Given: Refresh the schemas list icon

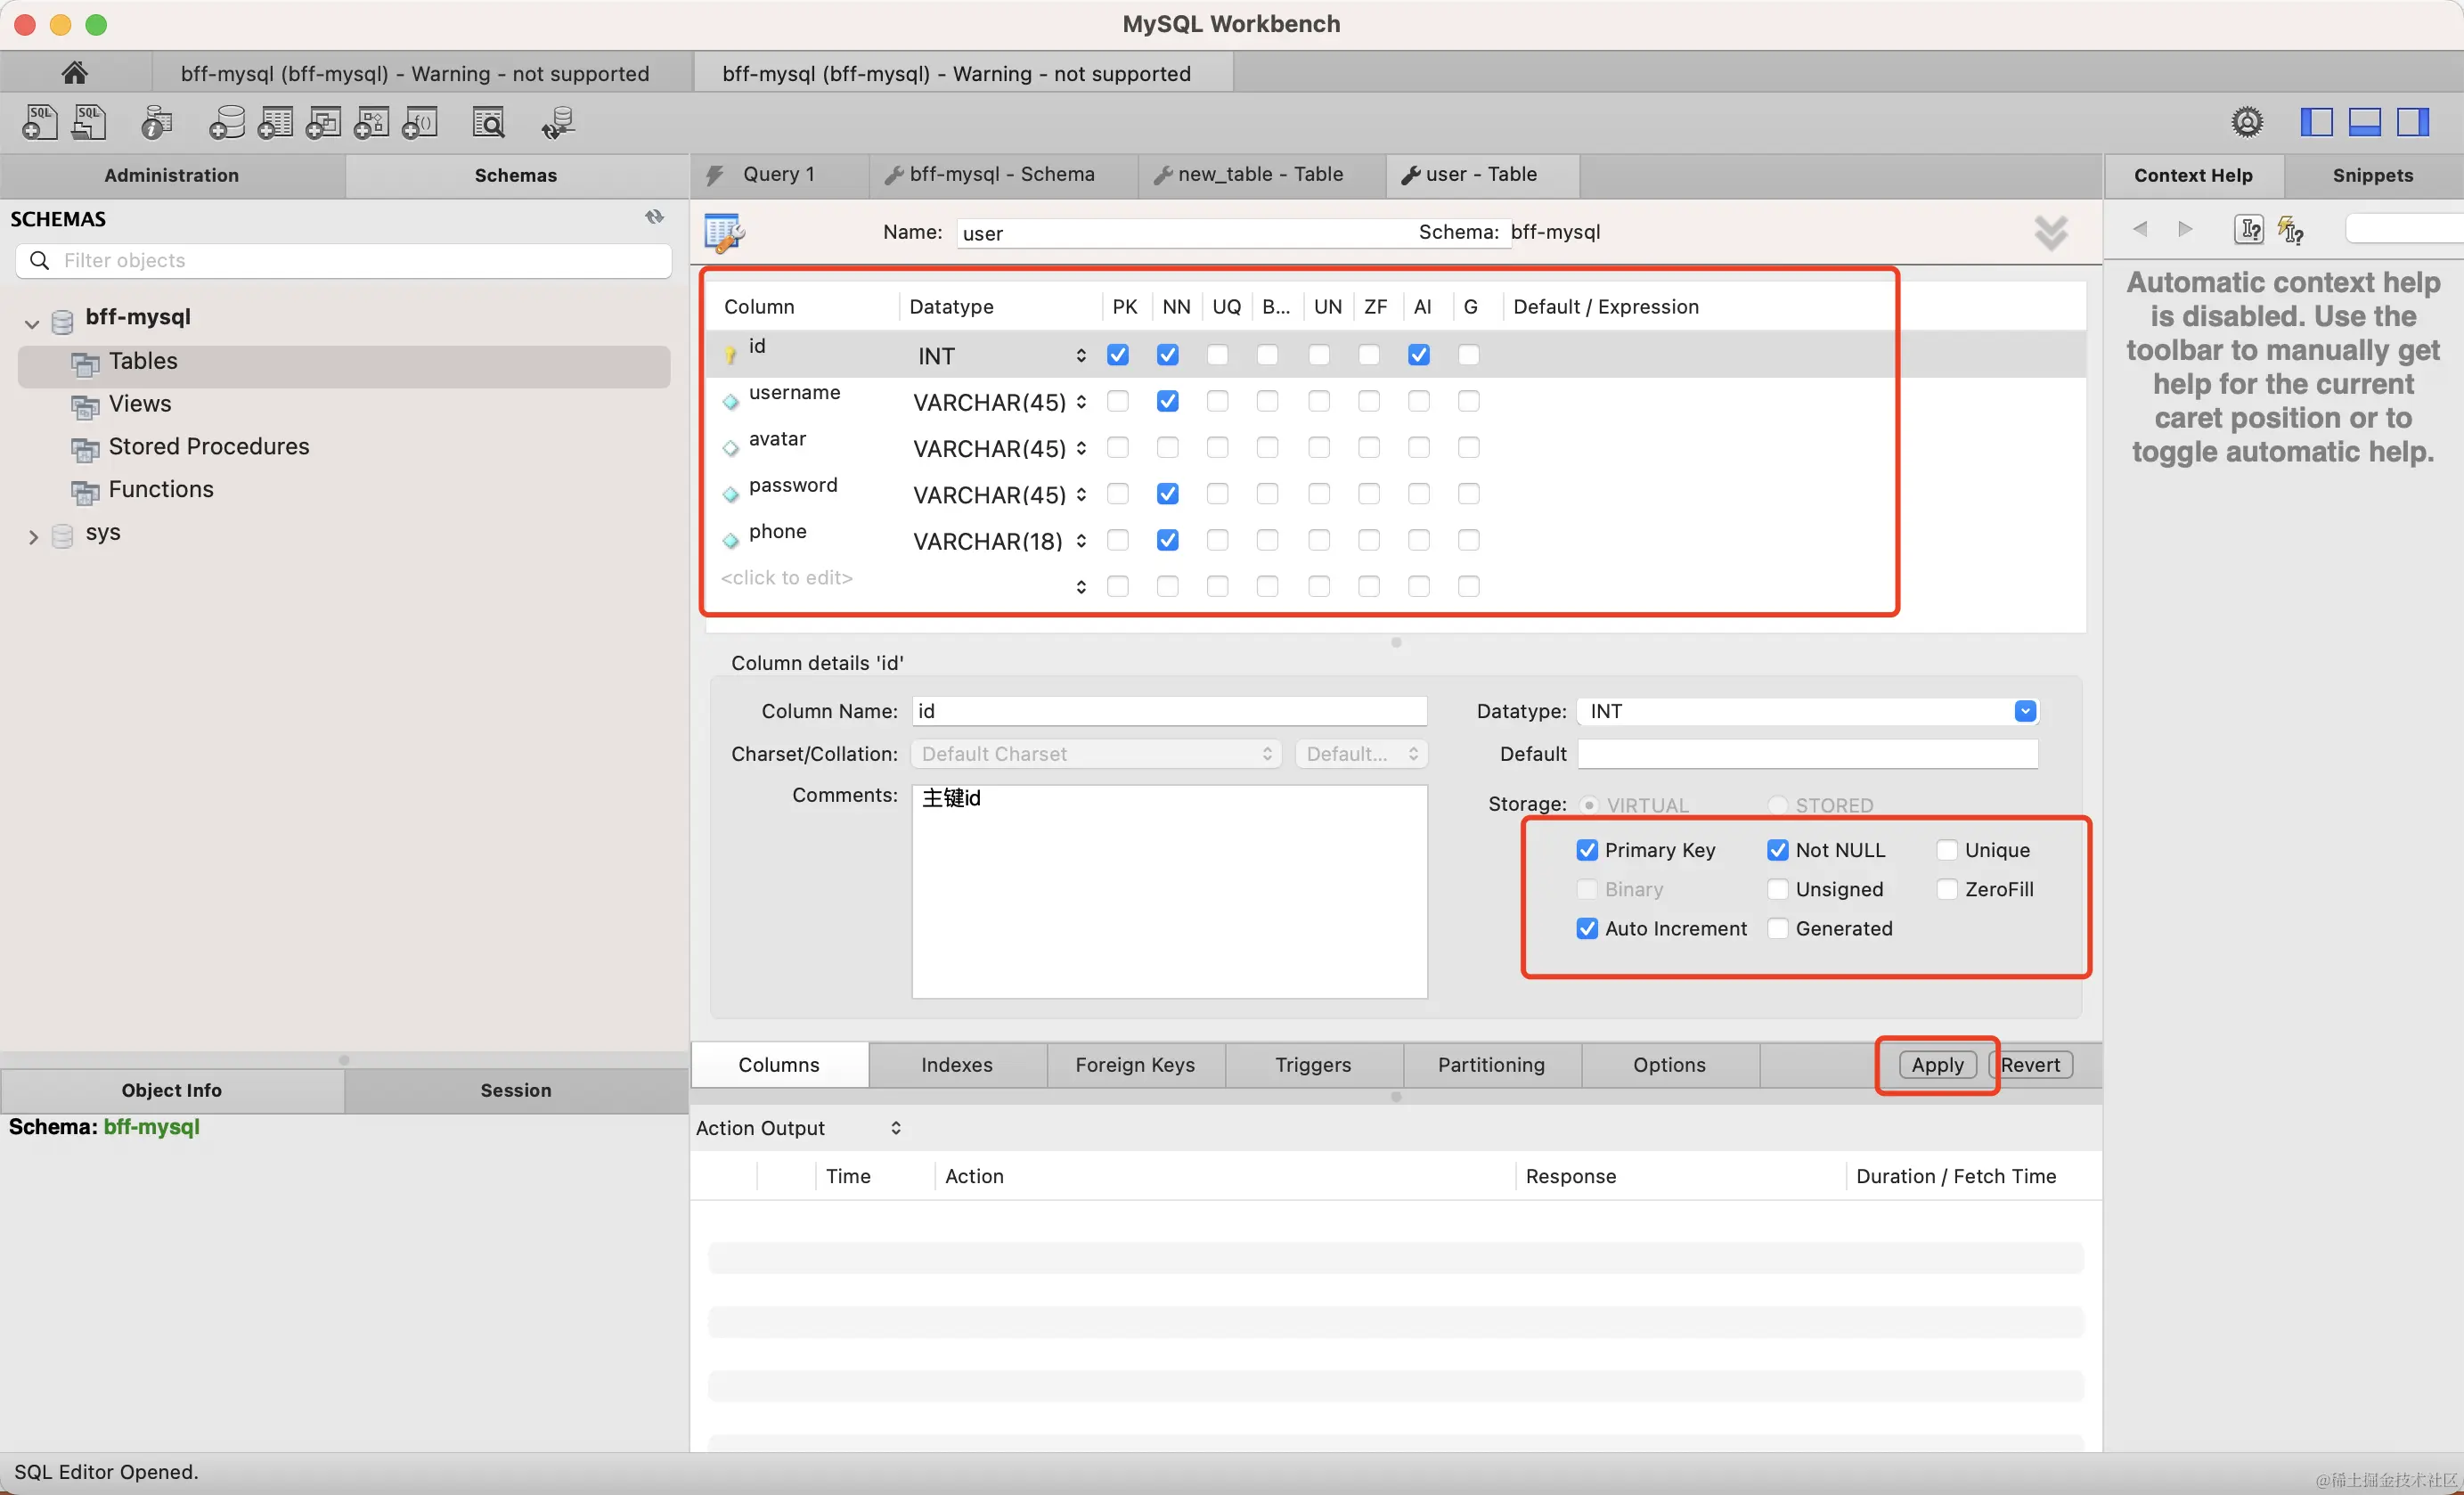Looking at the screenshot, I should 654,217.
